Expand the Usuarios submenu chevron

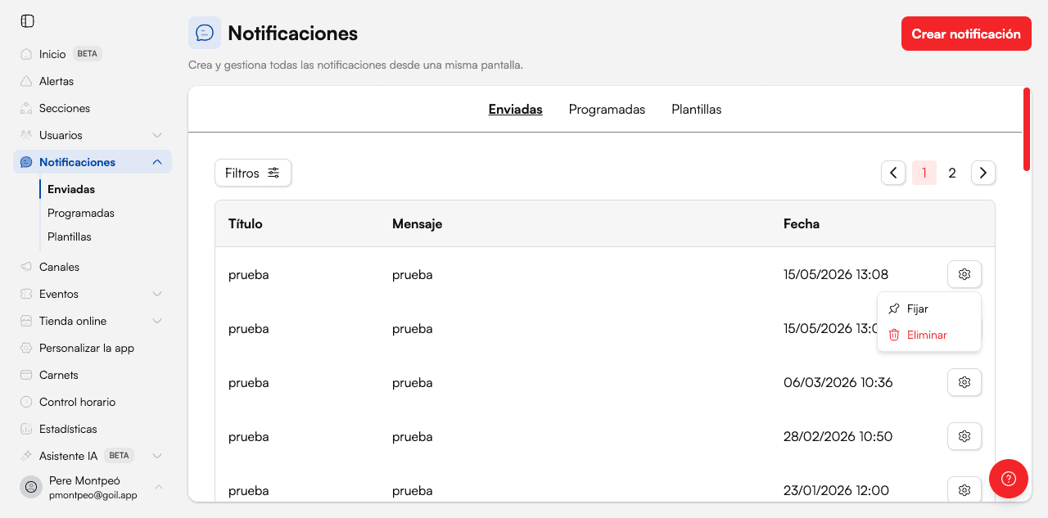[157, 135]
